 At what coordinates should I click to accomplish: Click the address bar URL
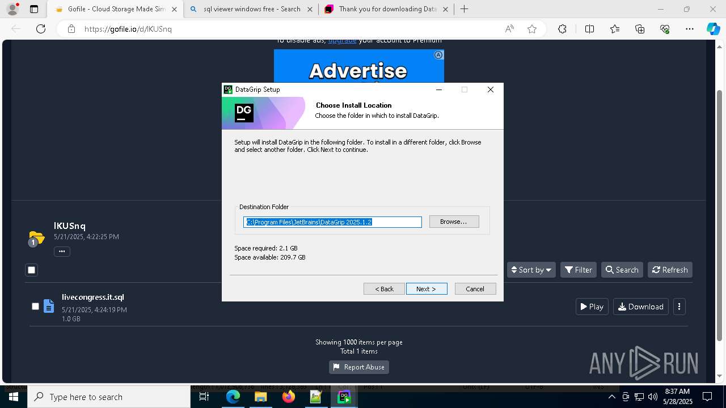pyautogui.click(x=128, y=29)
